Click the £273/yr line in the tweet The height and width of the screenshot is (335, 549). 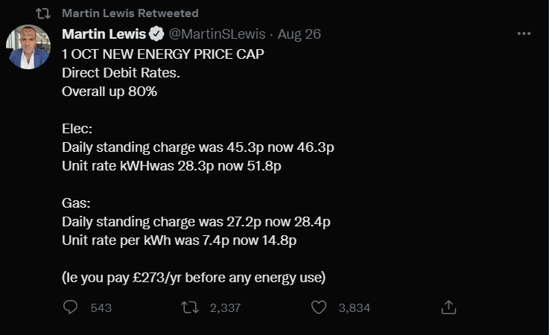(x=194, y=278)
